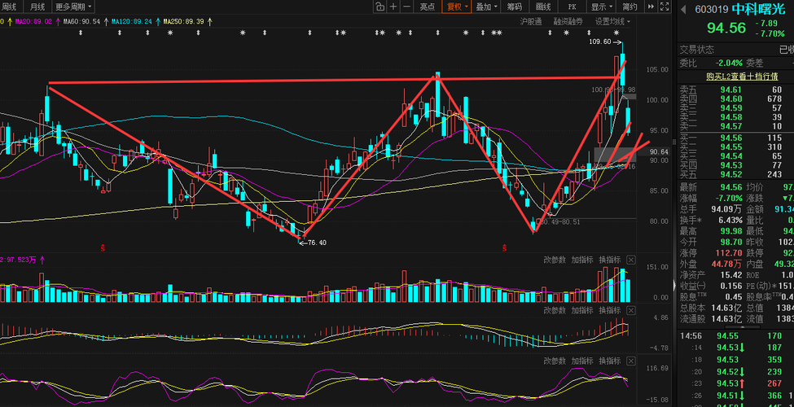794x407 pixels.
Task: Open the 设置均线 moving average settings dropdown
Action: click(612, 21)
